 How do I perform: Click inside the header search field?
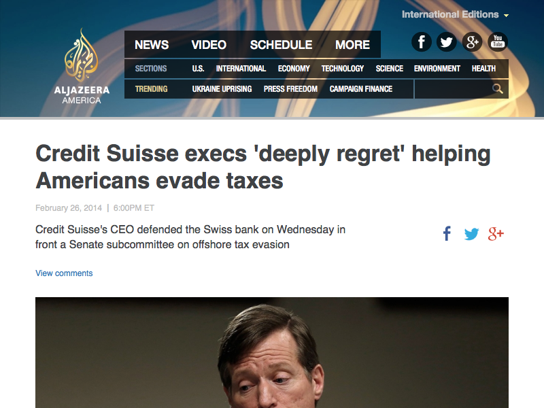453,89
